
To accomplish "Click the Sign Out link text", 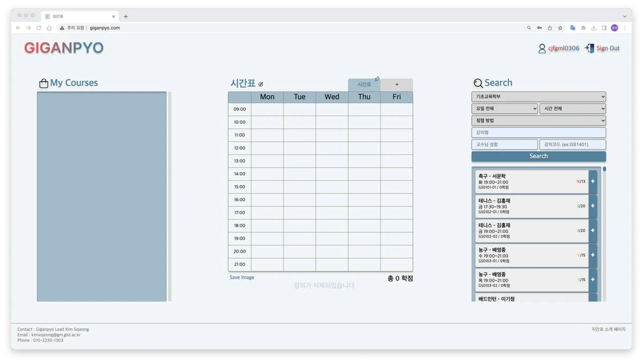I will pyautogui.click(x=608, y=48).
